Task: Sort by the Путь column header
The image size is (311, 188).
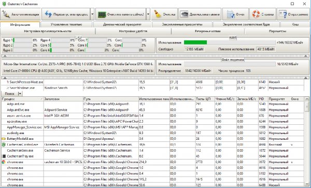Action: click(111, 99)
